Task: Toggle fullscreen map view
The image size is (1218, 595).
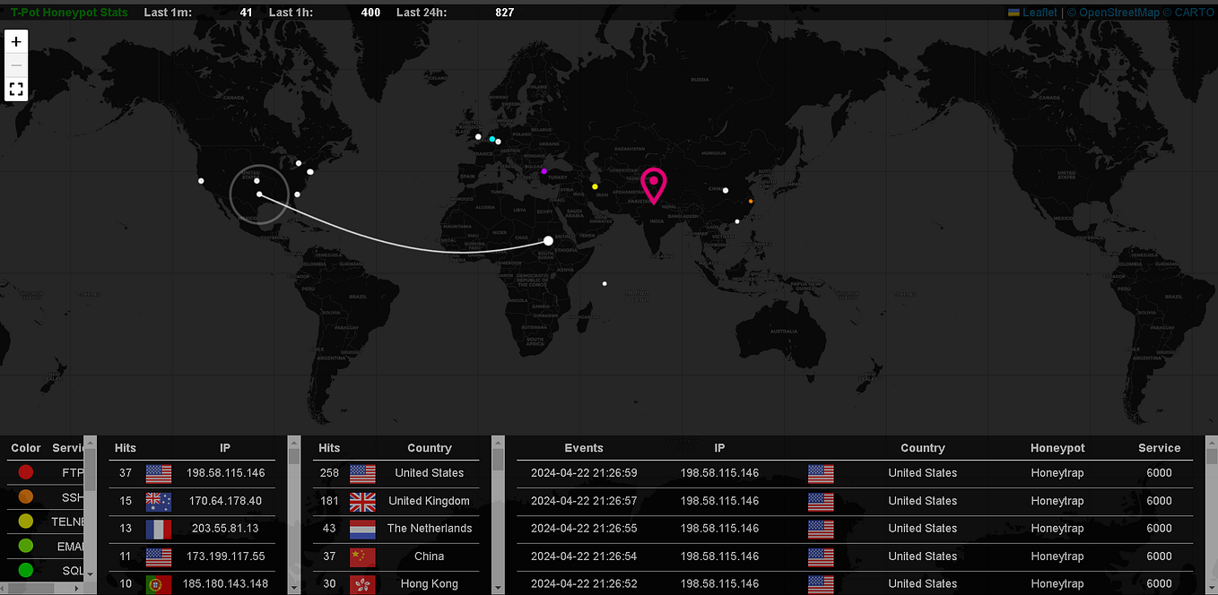Action: coord(16,90)
